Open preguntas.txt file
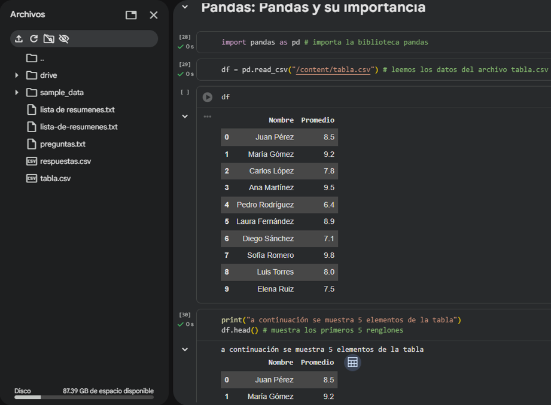Image resolution: width=551 pixels, height=405 pixels. click(63, 144)
